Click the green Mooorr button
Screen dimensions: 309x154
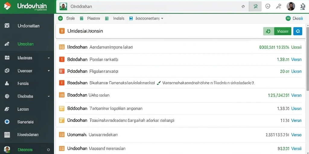pyautogui.click(x=282, y=31)
